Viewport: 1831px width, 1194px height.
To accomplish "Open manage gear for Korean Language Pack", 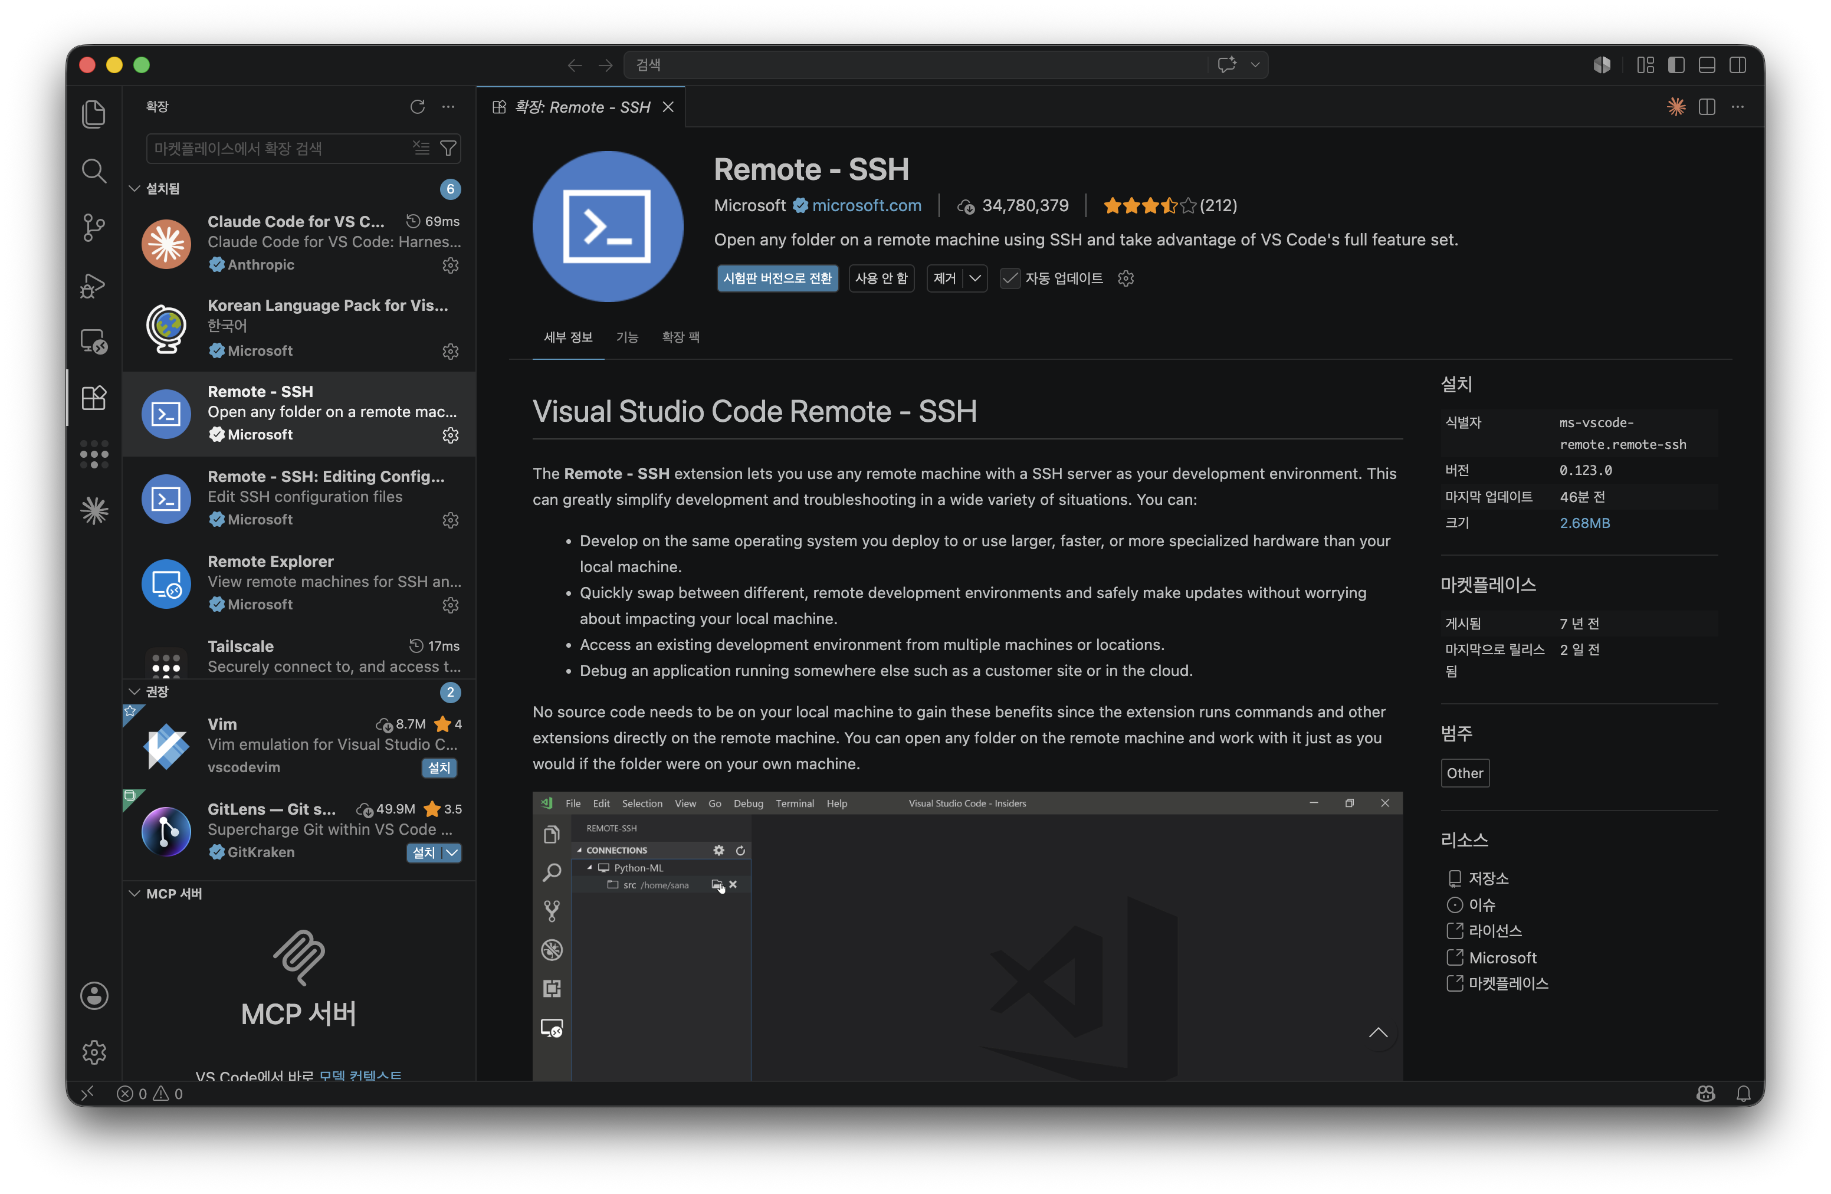I will click(x=451, y=352).
